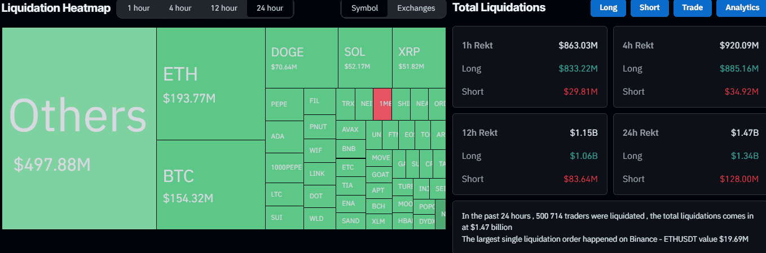This screenshot has height=253, width=766.
Task: Open the Trade button
Action: tap(692, 8)
